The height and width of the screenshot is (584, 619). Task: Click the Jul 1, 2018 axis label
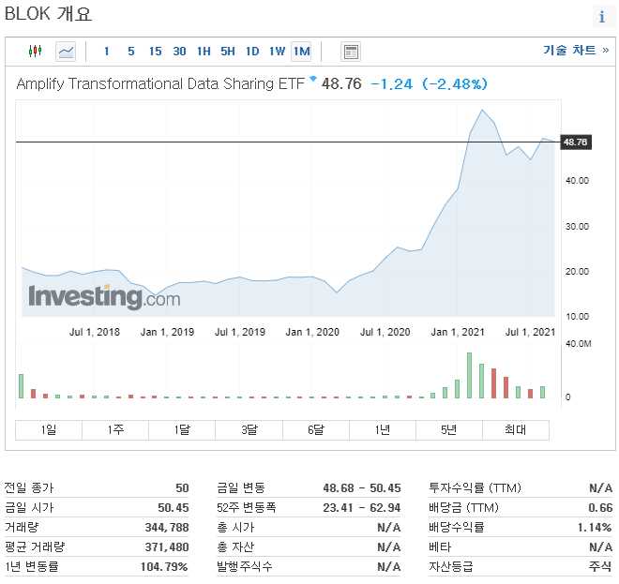(95, 332)
